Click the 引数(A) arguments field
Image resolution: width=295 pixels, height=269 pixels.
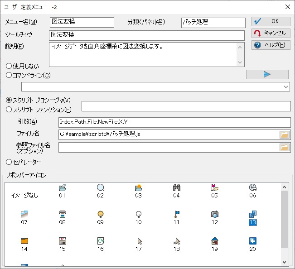coord(174,122)
